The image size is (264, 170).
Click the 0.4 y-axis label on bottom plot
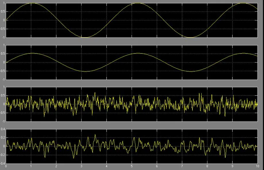pos(3,129)
